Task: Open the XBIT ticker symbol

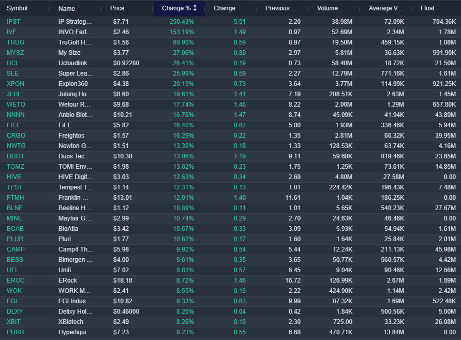Action: [x=13, y=322]
